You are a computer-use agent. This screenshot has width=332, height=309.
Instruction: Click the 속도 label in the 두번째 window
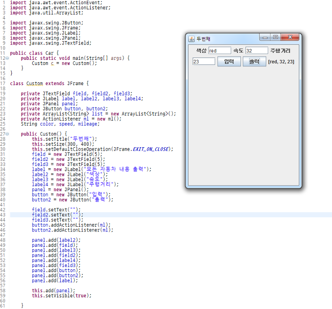tap(238, 50)
